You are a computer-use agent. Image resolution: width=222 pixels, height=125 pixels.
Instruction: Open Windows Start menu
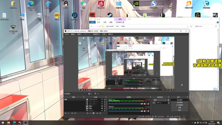coord(3,122)
